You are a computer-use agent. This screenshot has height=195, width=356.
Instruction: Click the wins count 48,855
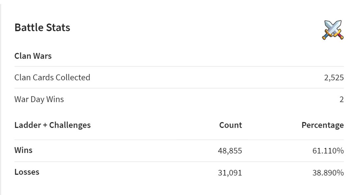[x=230, y=151]
